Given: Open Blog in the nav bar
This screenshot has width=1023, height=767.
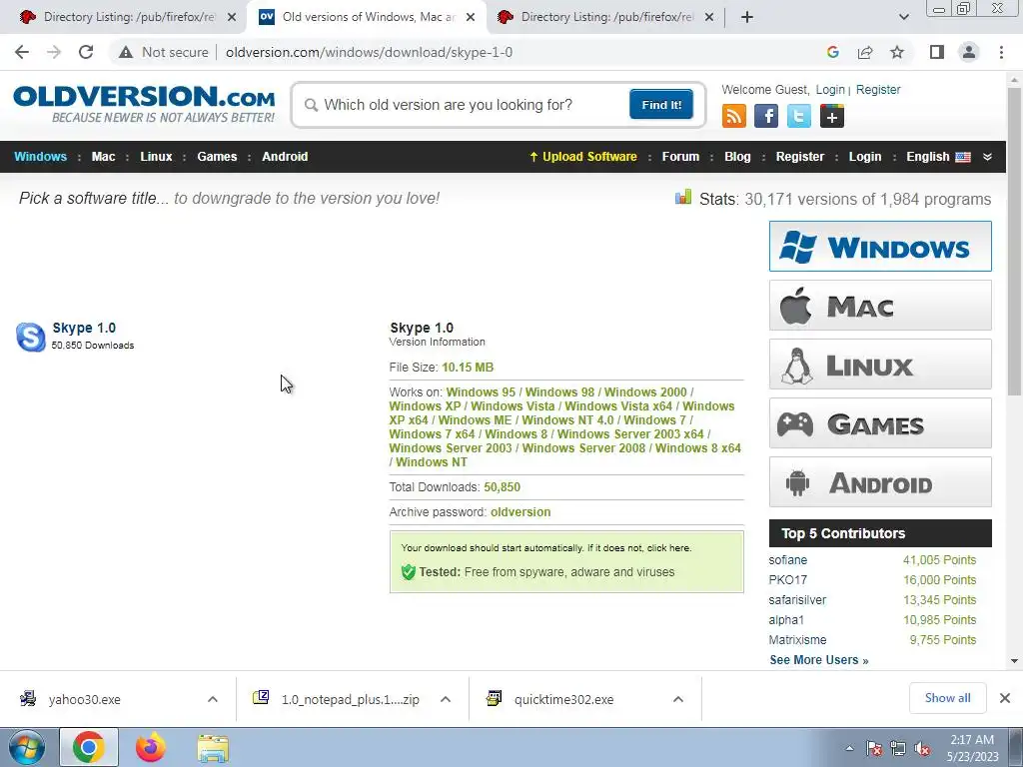Looking at the screenshot, I should click(x=737, y=157).
